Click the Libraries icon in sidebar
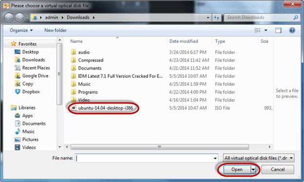 point(14,108)
